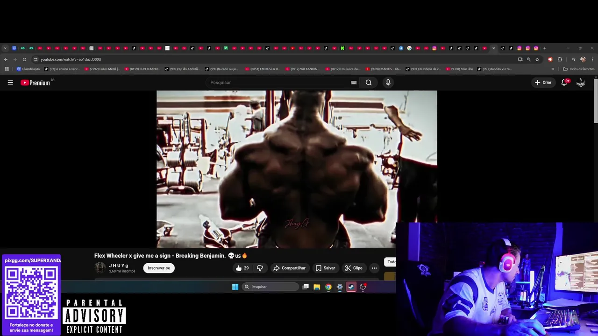Open the MANTIS - XA bookmark

pos(384,69)
